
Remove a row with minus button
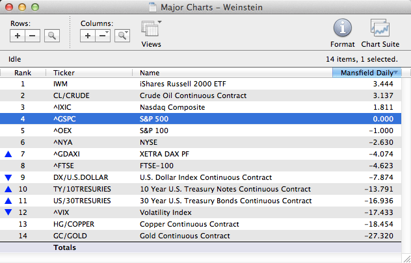point(33,35)
